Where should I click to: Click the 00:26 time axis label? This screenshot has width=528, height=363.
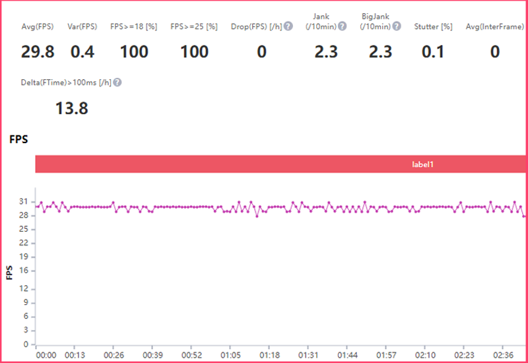coord(114,355)
